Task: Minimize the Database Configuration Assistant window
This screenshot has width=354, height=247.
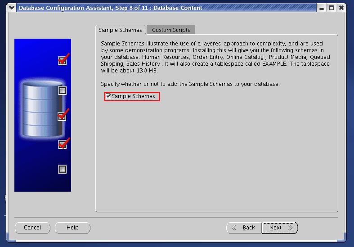Action: 320,8
